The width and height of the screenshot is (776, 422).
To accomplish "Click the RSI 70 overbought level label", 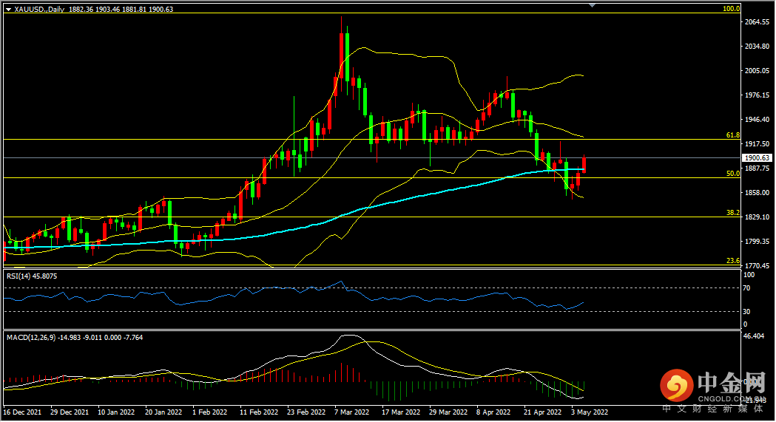I will click(x=746, y=287).
